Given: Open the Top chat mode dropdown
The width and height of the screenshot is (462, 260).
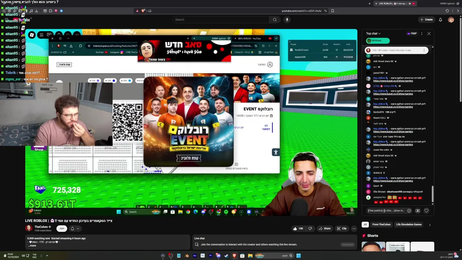Looking at the screenshot, I should (x=373, y=34).
